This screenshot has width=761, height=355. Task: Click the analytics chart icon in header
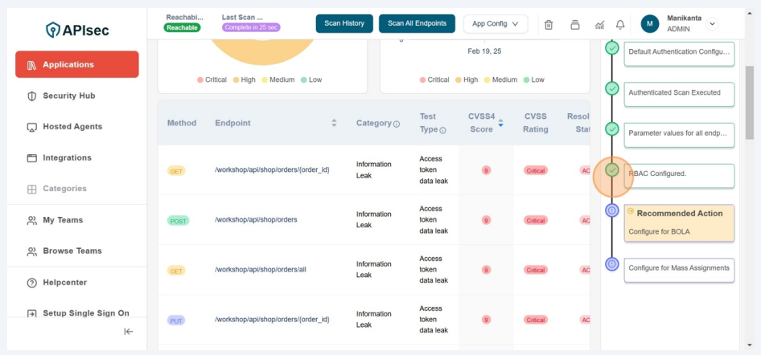point(599,24)
